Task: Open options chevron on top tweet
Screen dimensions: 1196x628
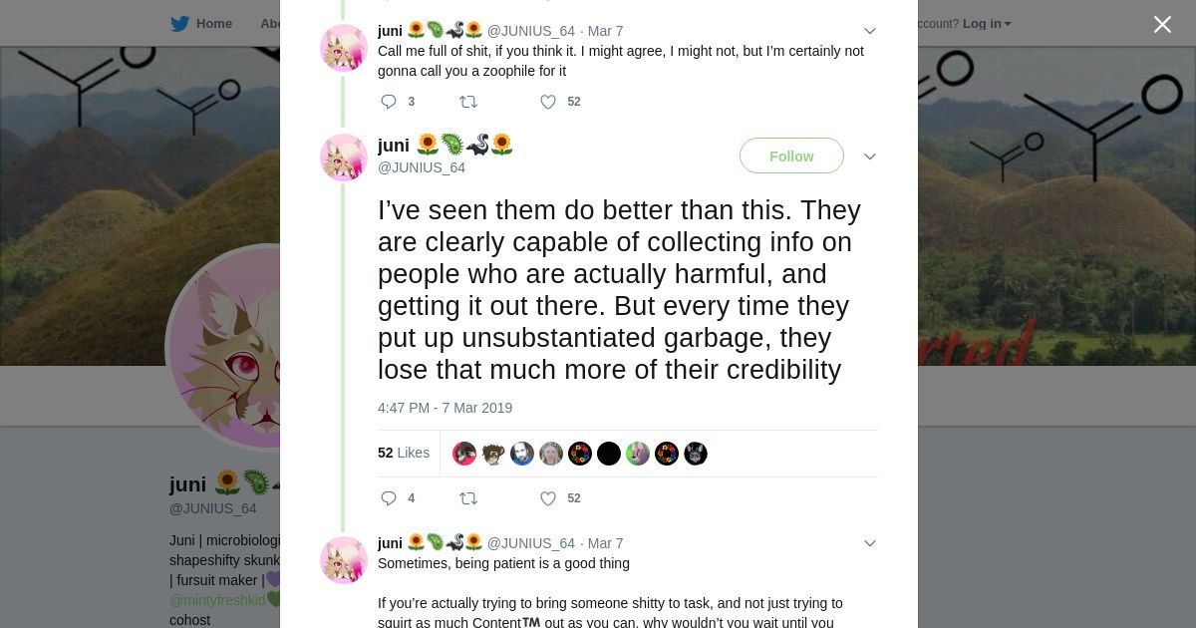Action: click(870, 31)
